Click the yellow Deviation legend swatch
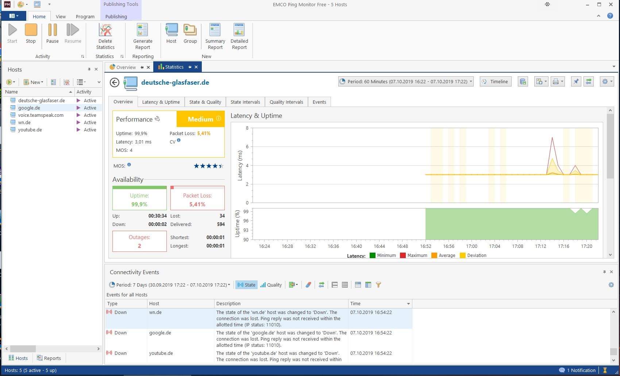620x376 pixels. click(x=463, y=256)
